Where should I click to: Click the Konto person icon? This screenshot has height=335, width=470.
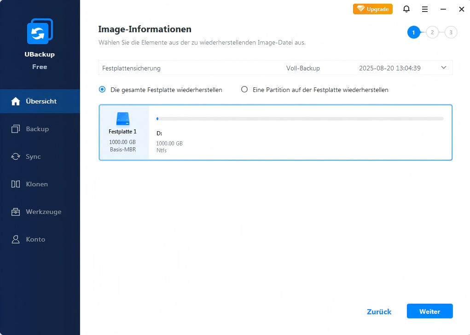tap(16, 239)
